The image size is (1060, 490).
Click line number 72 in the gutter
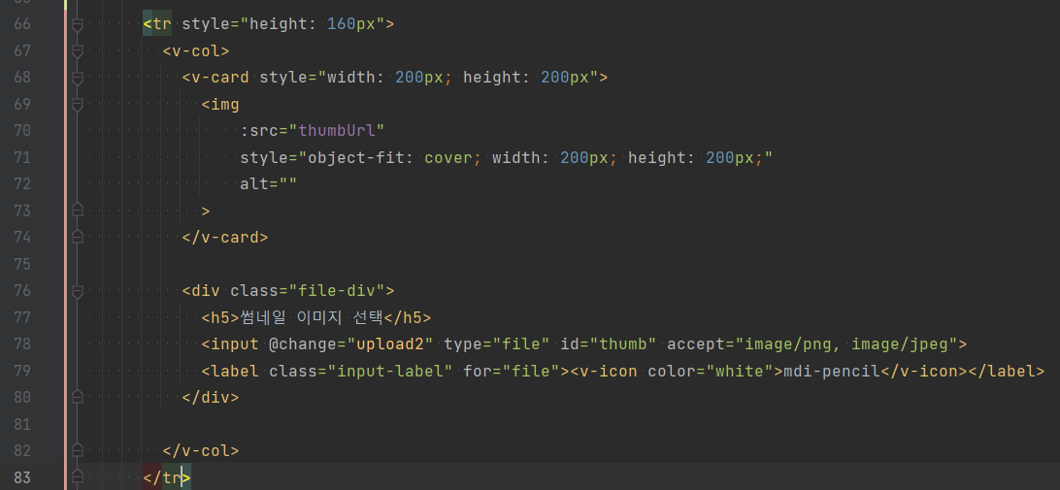pyautogui.click(x=22, y=183)
